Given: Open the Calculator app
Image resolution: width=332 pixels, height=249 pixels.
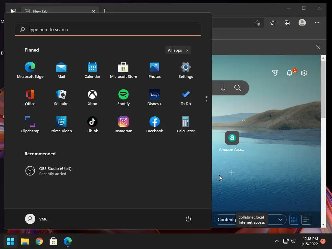Looking at the screenshot, I should click(186, 125).
